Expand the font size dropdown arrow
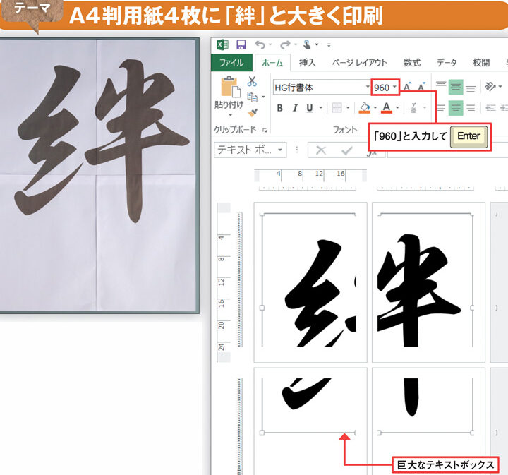508x475 pixels. pos(394,87)
